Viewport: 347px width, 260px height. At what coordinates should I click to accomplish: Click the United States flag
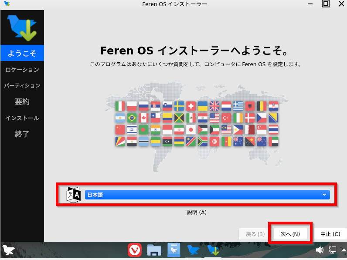214,118
